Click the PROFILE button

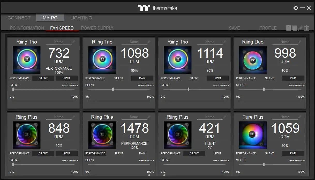[268, 28]
